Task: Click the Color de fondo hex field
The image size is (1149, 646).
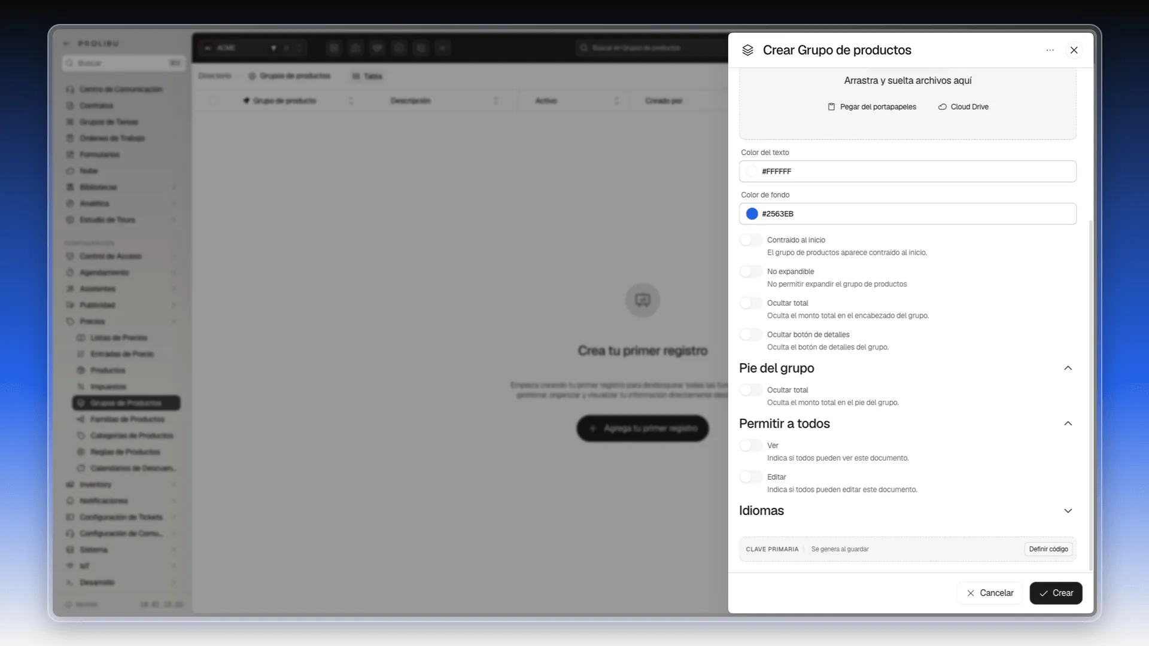Action: tap(907, 214)
